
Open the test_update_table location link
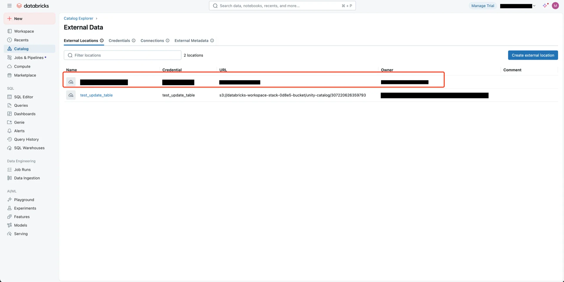coord(96,95)
